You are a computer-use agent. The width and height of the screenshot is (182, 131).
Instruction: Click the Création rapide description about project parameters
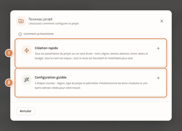[x=91, y=56]
